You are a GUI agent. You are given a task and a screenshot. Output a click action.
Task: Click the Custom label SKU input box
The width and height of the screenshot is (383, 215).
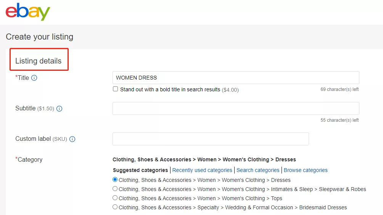211,139
